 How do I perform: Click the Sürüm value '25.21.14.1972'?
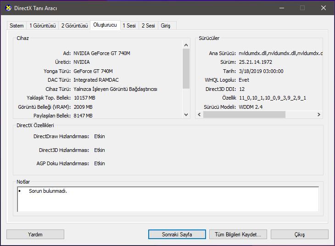click(255, 62)
